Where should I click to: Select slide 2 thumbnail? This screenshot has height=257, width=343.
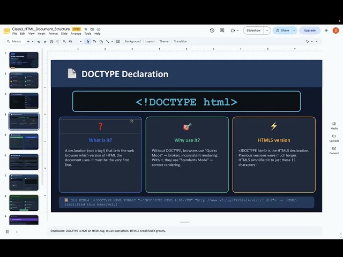pos(24,80)
